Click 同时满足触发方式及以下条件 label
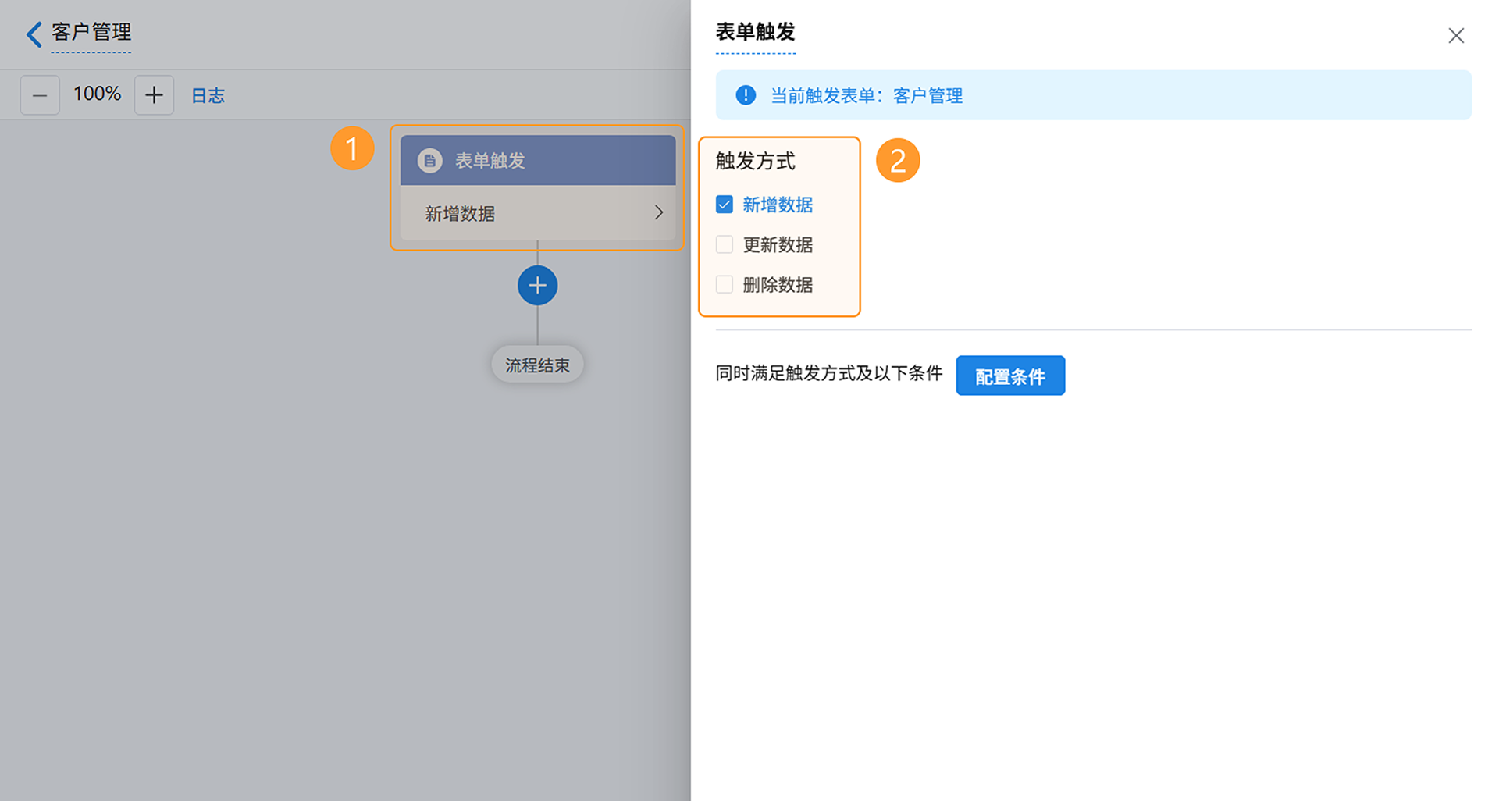This screenshot has width=1499, height=801. [829, 373]
